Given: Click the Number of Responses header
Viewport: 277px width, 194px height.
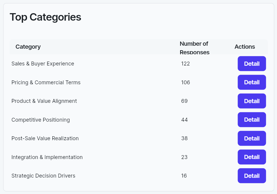Looking at the screenshot, I should 194,48.
